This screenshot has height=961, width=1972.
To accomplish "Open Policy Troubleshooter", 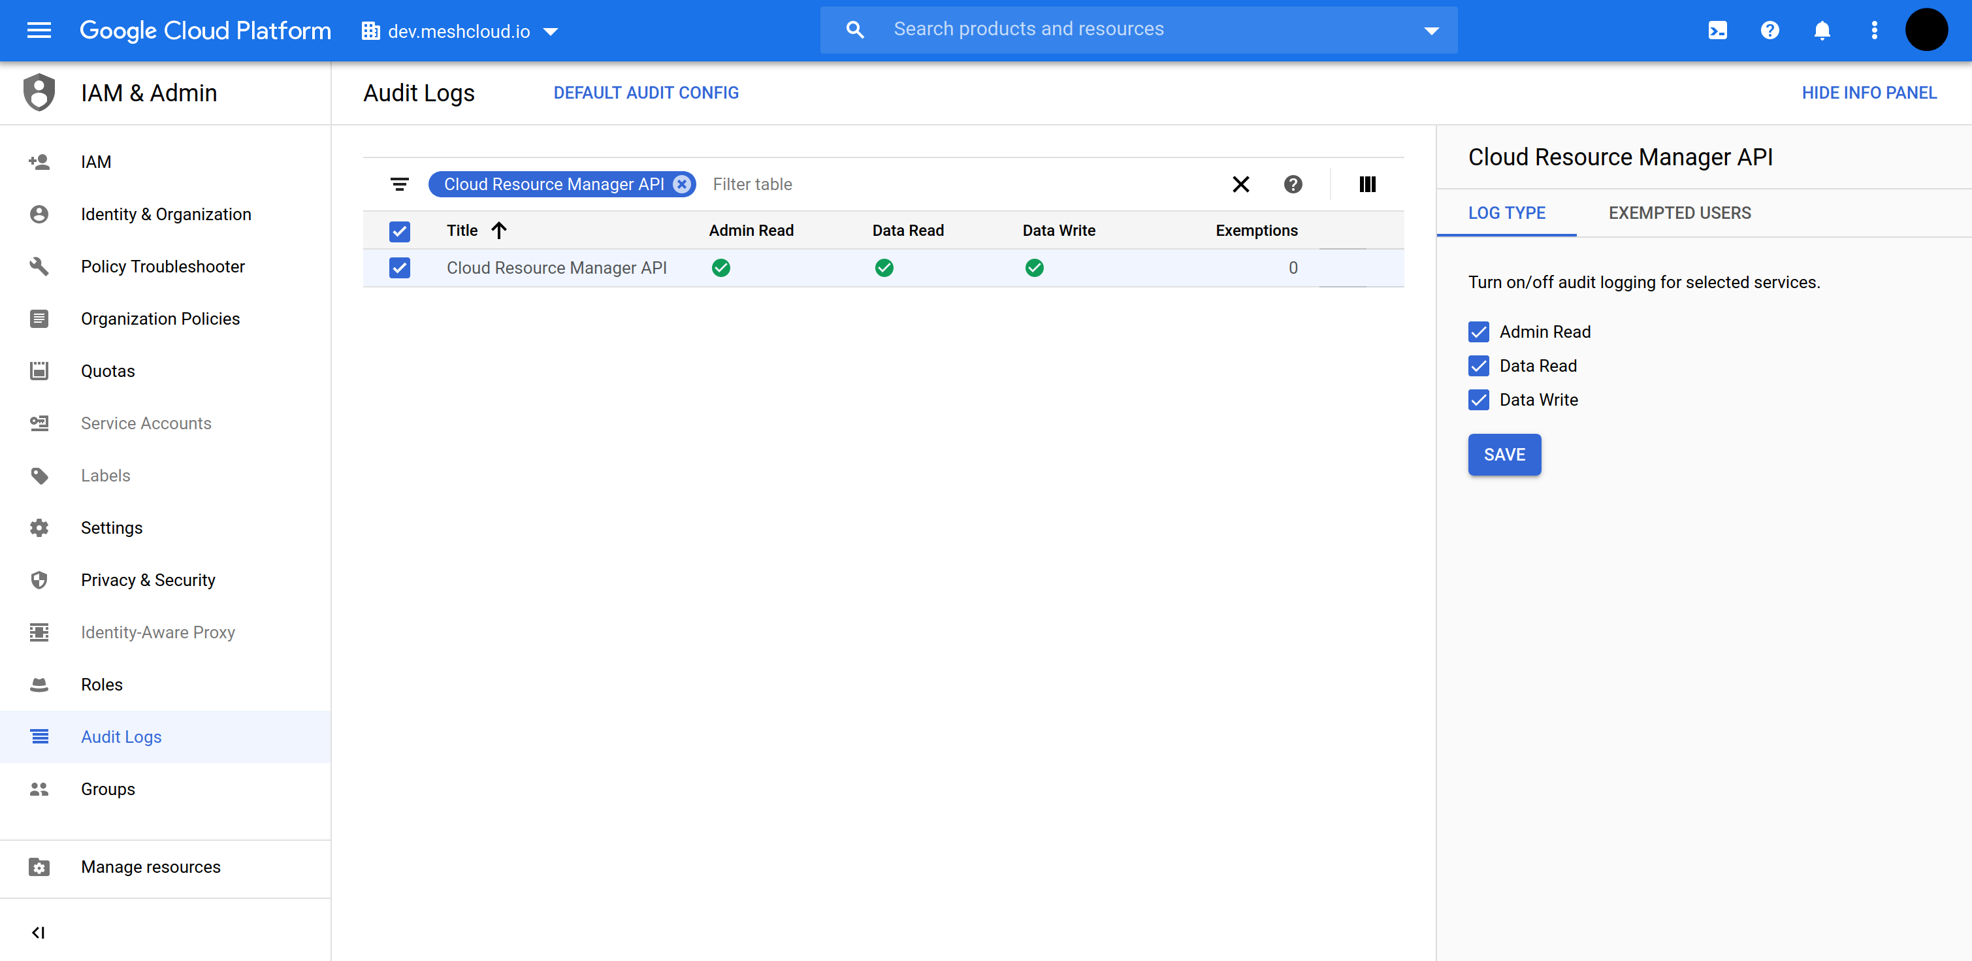I will click(x=165, y=267).
